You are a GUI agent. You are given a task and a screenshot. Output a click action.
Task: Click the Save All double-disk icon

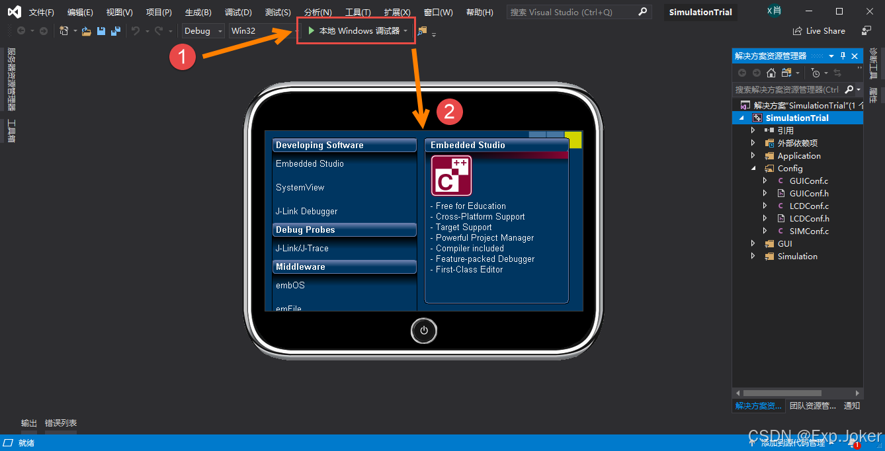click(x=116, y=31)
